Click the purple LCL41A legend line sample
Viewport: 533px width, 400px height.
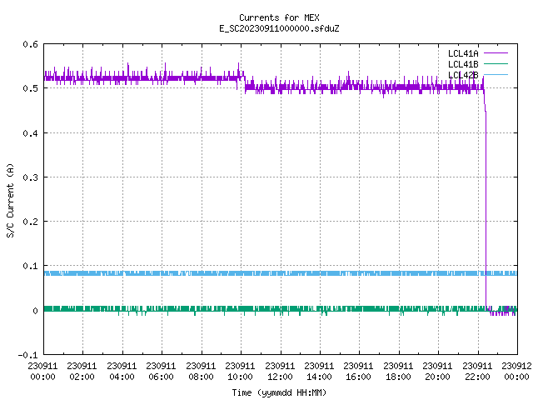click(496, 53)
